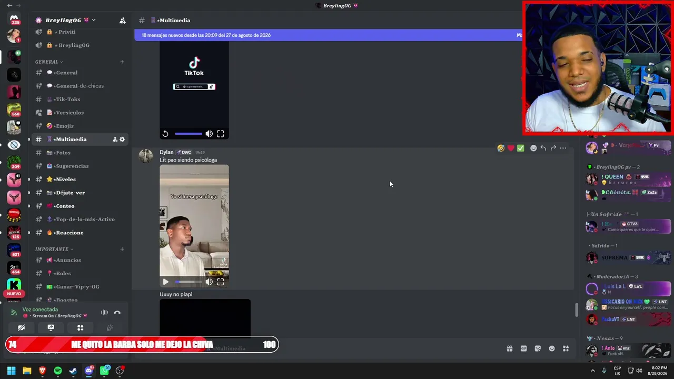Click the Voz conectada status label
This screenshot has width=674, height=379.
click(40, 310)
